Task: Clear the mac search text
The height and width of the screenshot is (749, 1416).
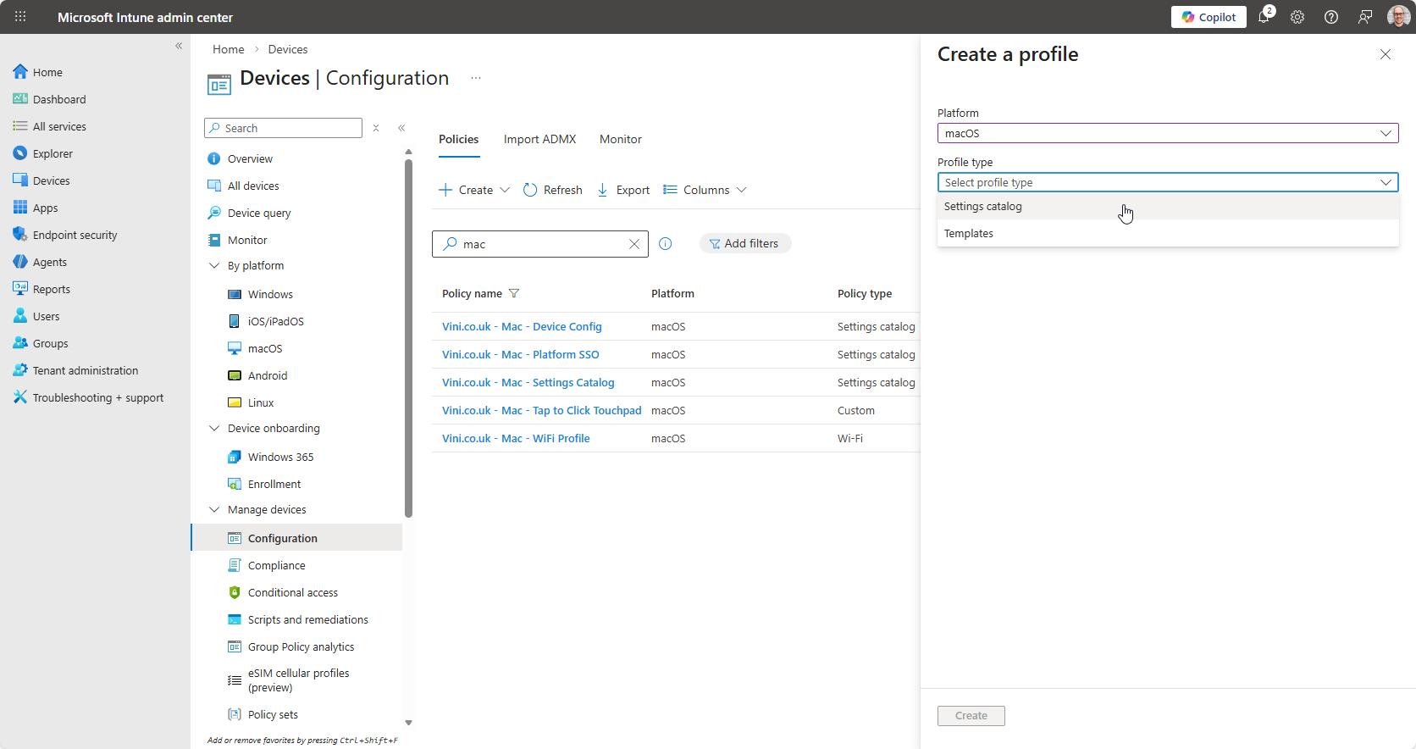Action: [x=634, y=244]
